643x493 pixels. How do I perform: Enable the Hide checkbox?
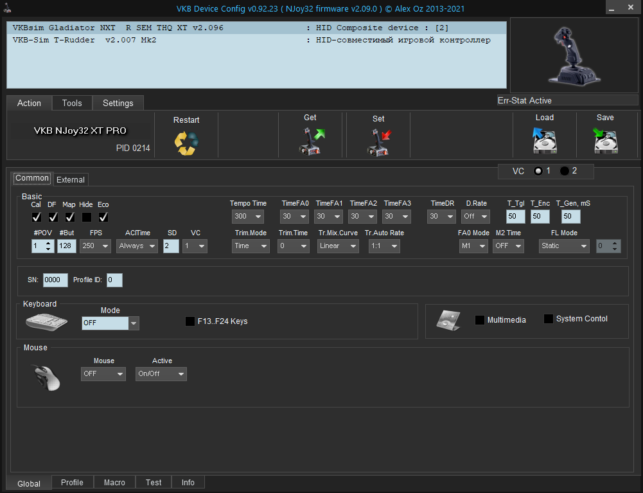87,217
